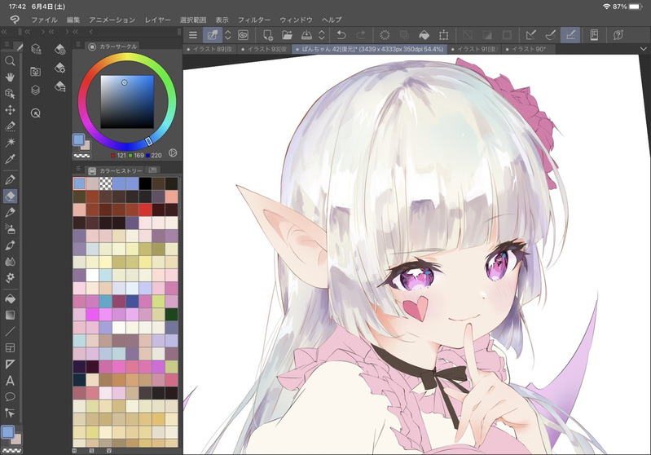Select the Text A tool

(10, 381)
